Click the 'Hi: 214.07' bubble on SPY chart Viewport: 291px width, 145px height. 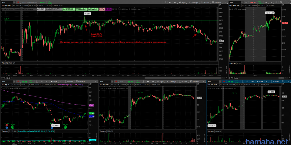coord(270,13)
